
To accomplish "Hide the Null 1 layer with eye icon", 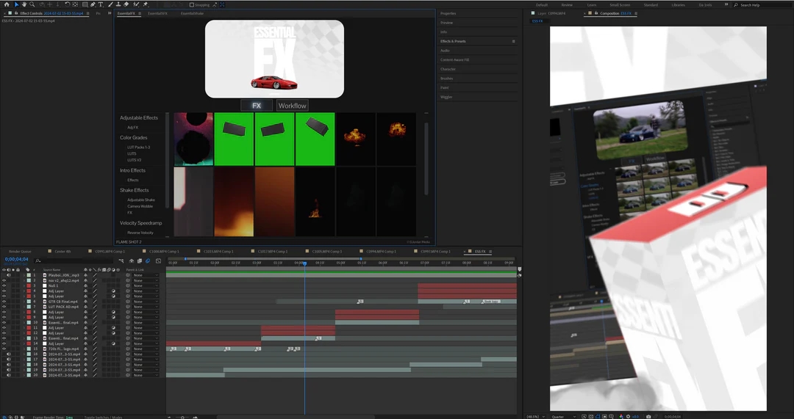I will [x=4, y=285].
